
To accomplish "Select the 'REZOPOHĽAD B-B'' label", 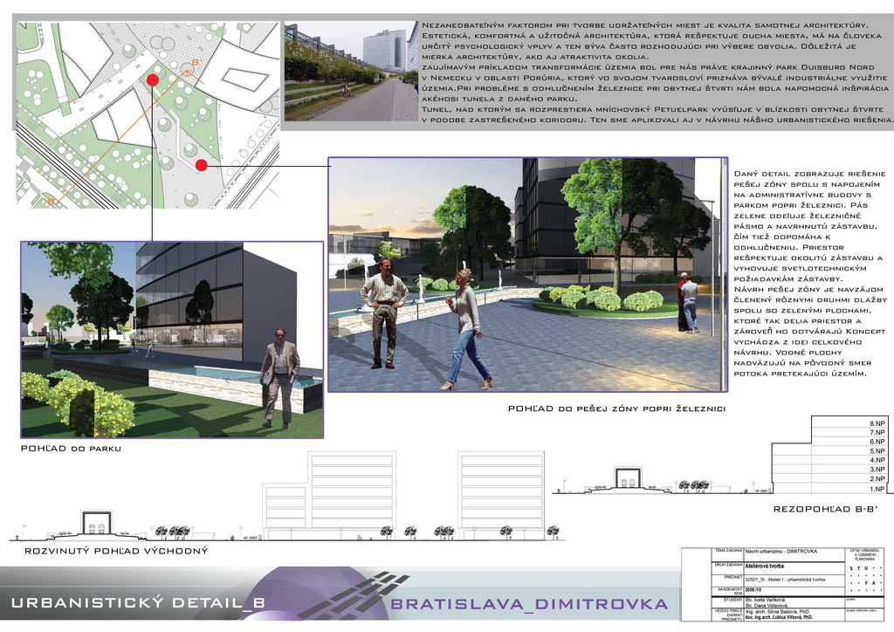I will (x=825, y=509).
